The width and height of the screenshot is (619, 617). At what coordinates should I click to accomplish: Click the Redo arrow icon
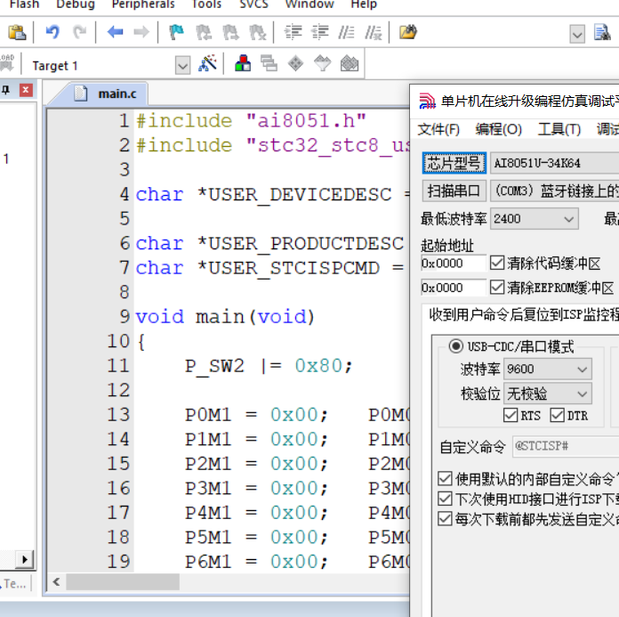pyautogui.click(x=79, y=32)
